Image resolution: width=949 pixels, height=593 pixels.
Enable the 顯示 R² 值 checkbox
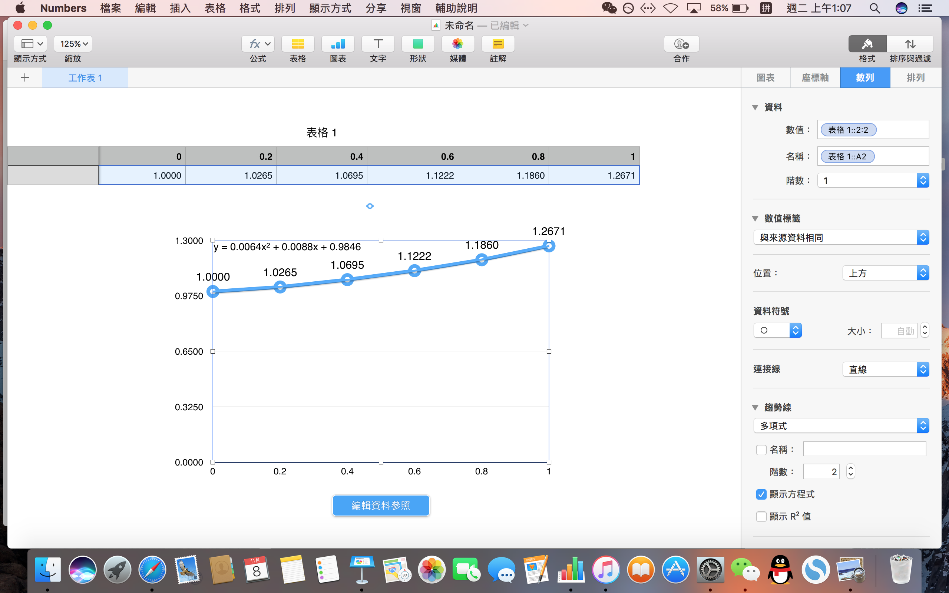click(761, 517)
